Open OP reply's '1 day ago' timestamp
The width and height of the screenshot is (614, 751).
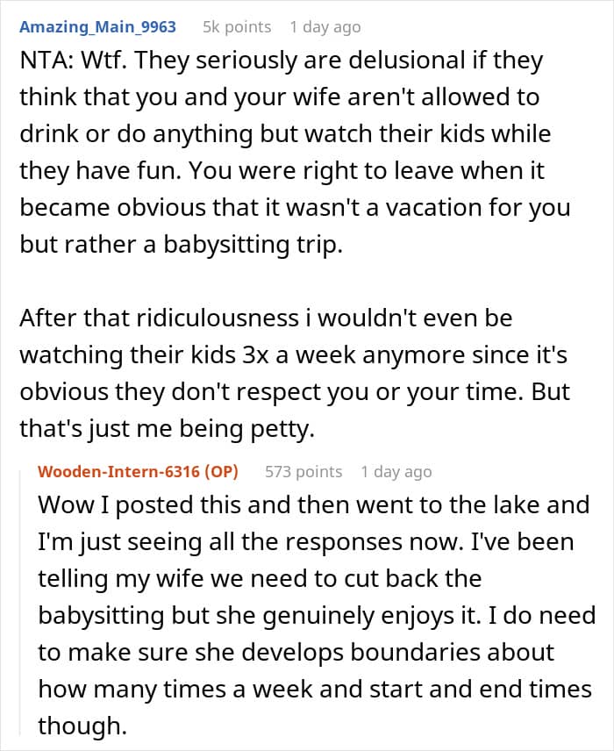coord(396,472)
